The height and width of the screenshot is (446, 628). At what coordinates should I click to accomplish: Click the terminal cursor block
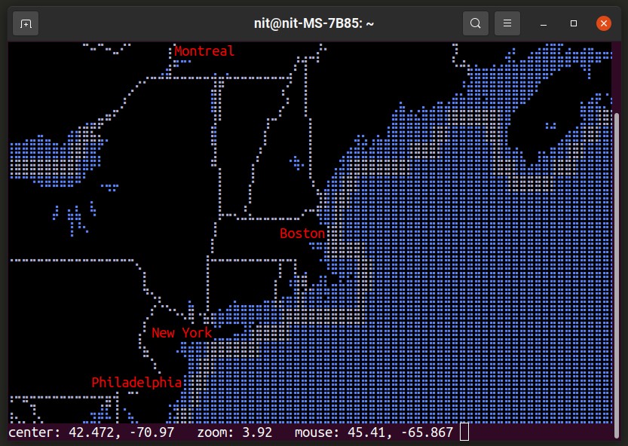coord(464,432)
